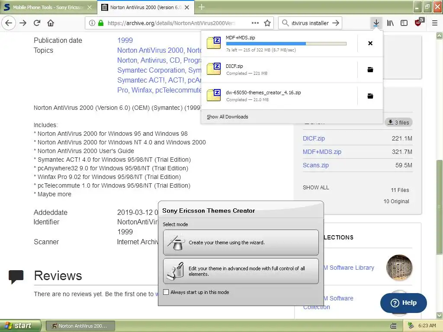Click the wizard hat icon for theme wizard

[176, 243]
